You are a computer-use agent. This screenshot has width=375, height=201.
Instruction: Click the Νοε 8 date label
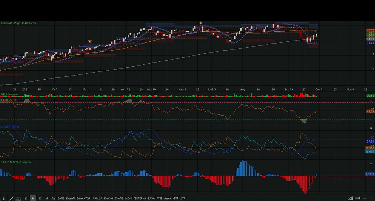coord(350,89)
